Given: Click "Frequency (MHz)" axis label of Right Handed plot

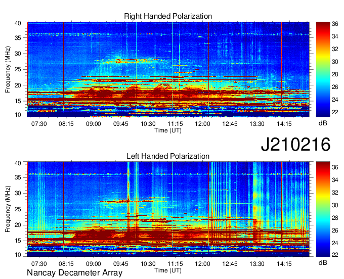Looking at the screenshot, I should pyautogui.click(x=8, y=69).
